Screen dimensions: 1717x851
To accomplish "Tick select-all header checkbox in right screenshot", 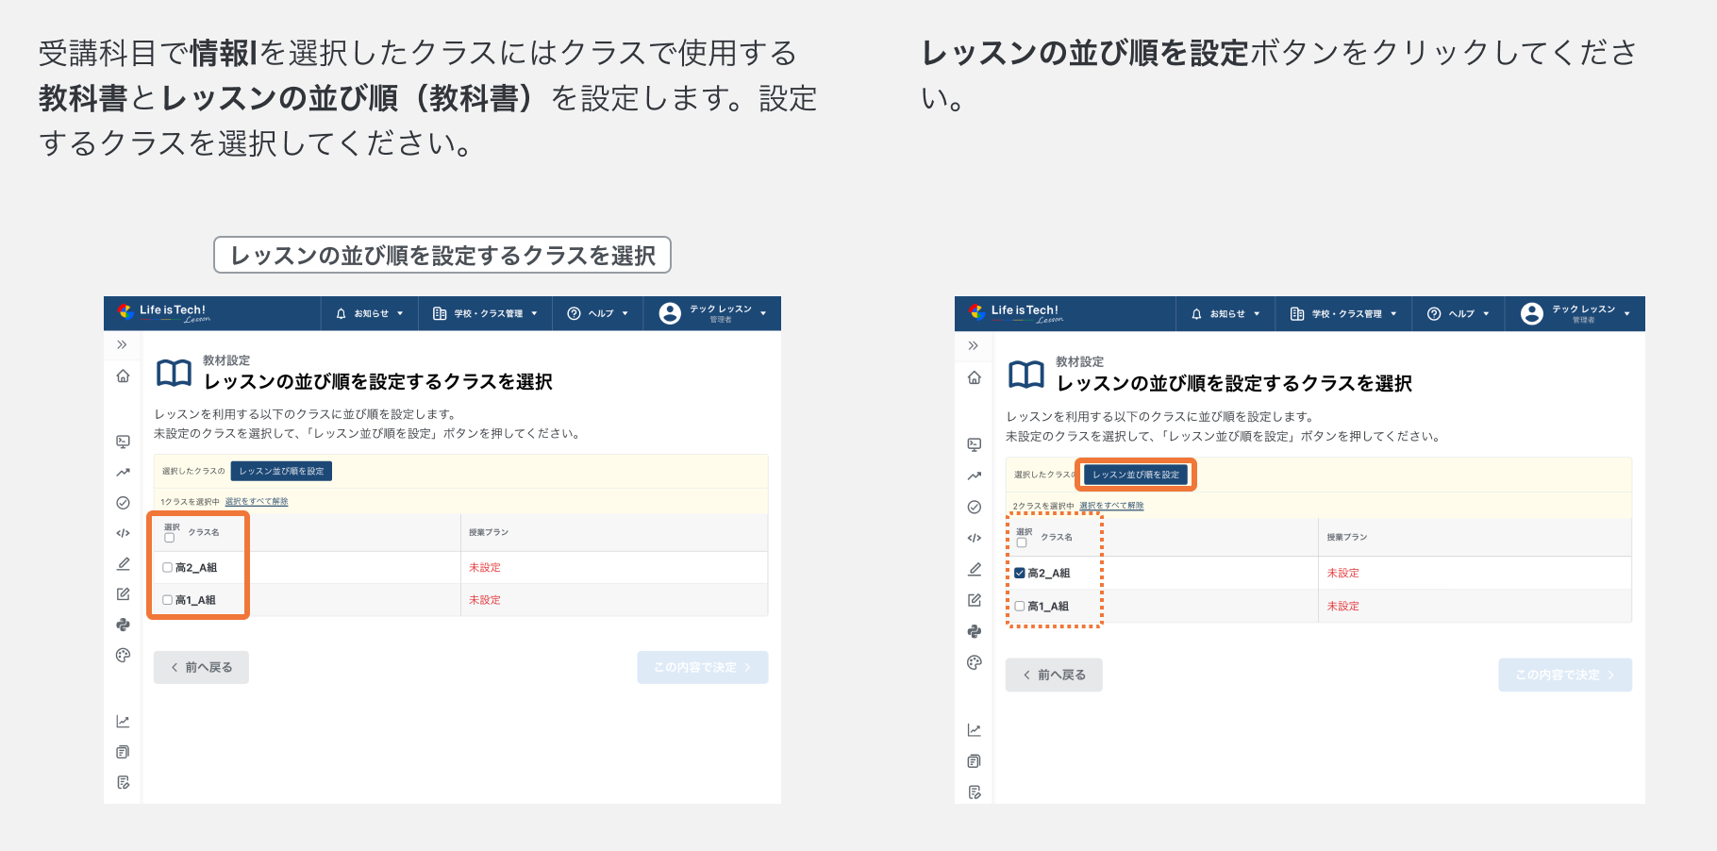I will coord(1022,542).
